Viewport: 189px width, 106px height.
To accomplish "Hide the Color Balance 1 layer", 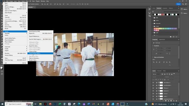I will pos(153,82).
